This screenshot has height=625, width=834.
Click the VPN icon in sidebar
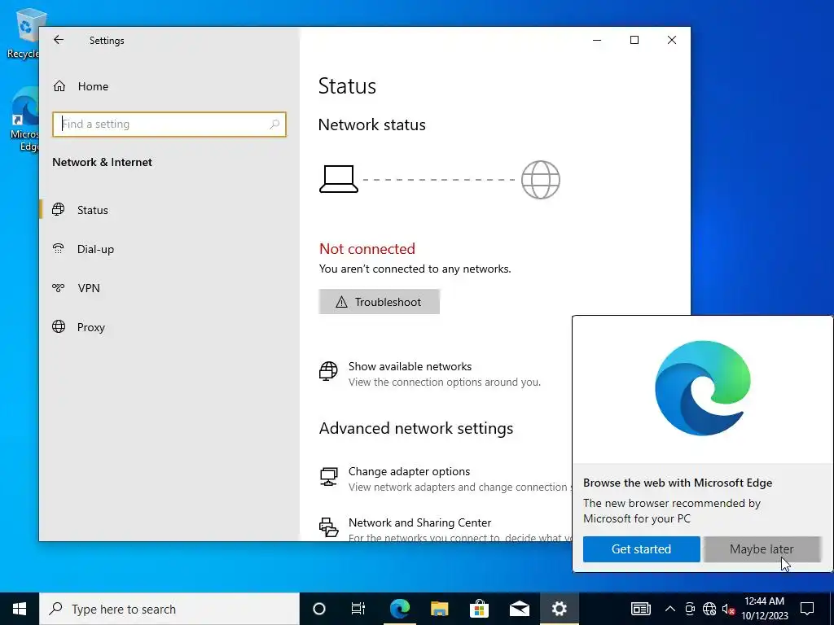point(59,287)
